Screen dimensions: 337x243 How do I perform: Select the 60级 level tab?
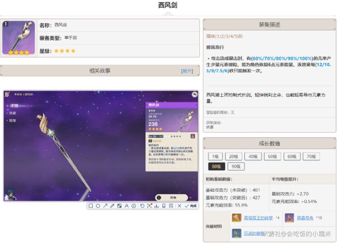click(x=292, y=156)
